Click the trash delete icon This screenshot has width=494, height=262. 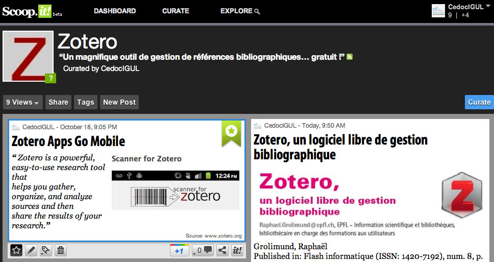click(61, 250)
